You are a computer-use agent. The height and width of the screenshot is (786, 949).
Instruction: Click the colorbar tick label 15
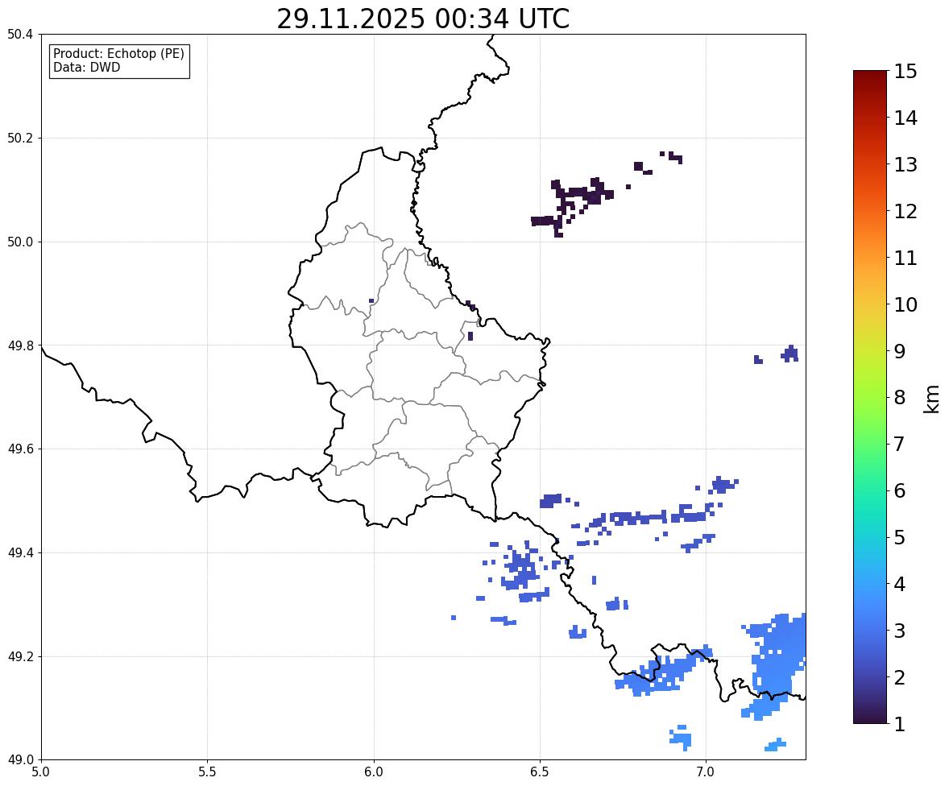[x=906, y=72]
